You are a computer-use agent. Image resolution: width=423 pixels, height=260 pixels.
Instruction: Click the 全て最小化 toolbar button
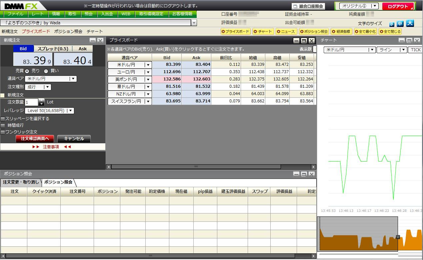(365, 32)
